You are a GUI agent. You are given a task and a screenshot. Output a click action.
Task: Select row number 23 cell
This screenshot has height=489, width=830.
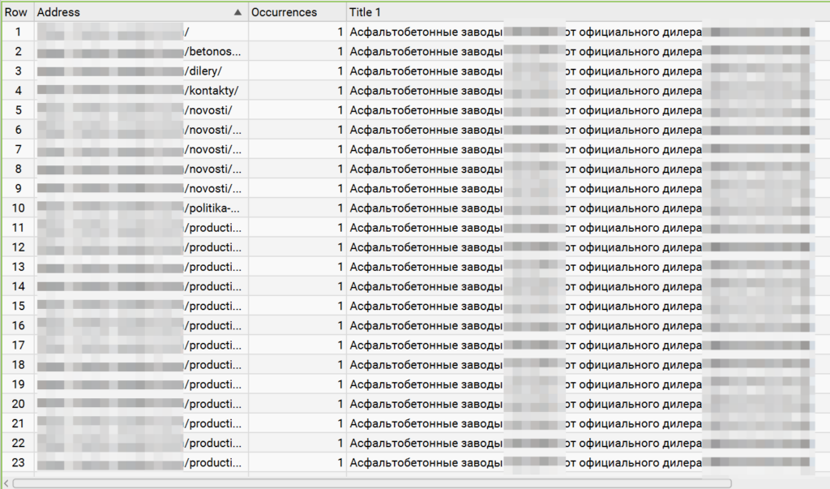(x=18, y=463)
